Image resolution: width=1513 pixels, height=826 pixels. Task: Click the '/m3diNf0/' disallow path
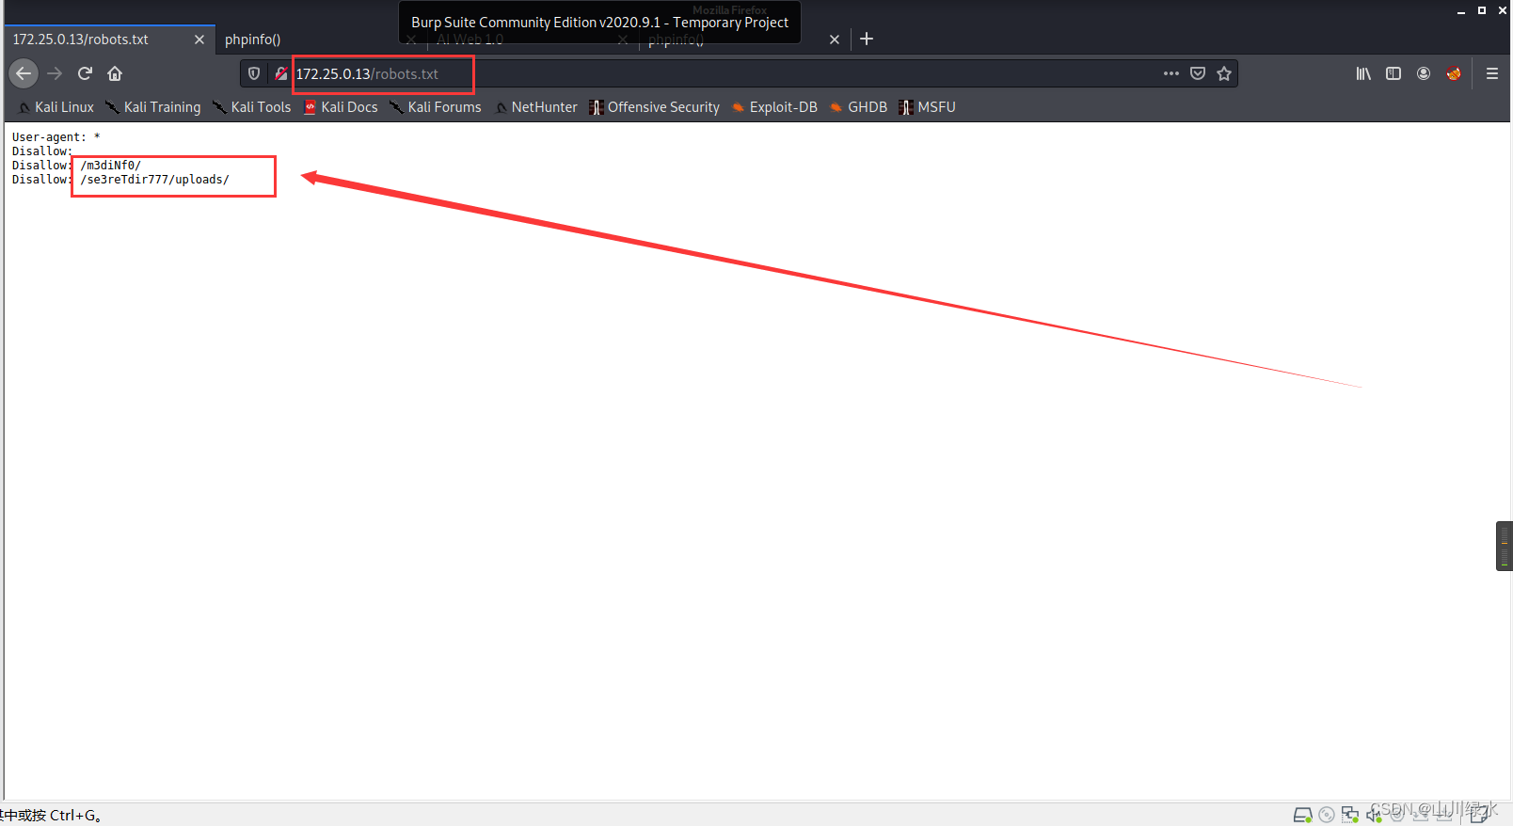pyautogui.click(x=111, y=166)
